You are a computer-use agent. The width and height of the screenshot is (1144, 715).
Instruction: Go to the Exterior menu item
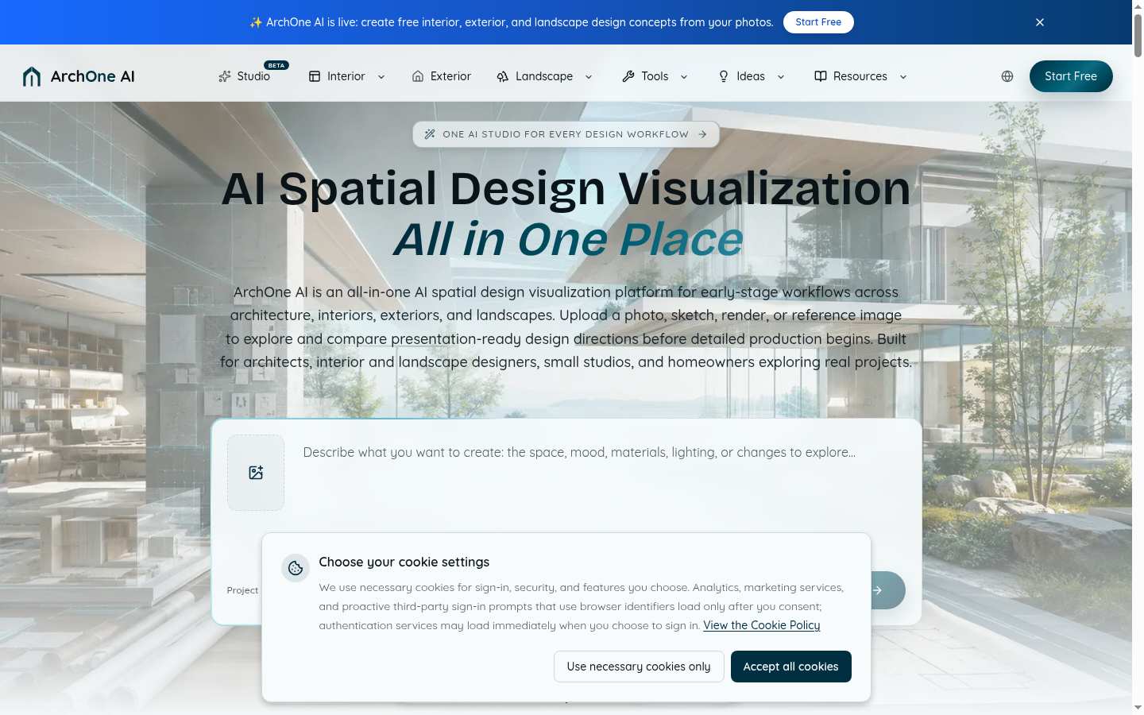tap(450, 76)
